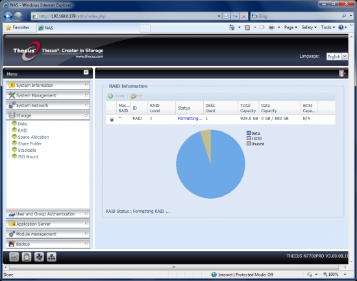
Task: Click the Favorites star button
Action: click(18, 27)
